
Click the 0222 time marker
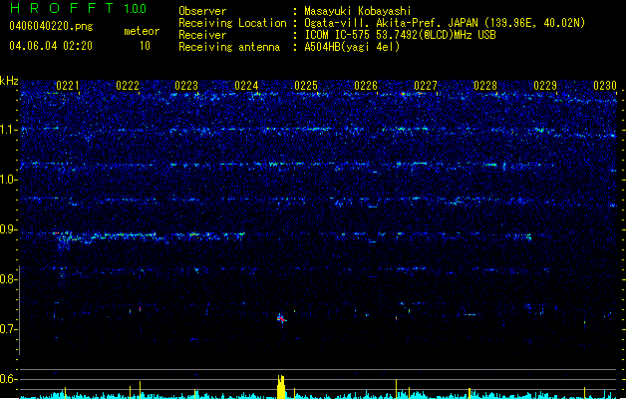pyautogui.click(x=128, y=86)
